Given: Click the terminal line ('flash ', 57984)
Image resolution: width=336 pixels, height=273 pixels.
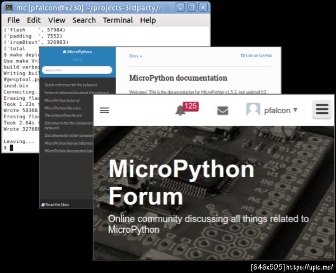Looking at the screenshot, I should point(35,30).
